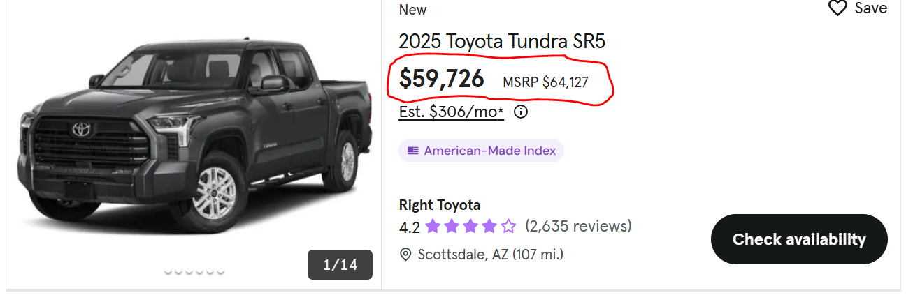Click the middle third rating star
This screenshot has width=913, height=295.
coord(470,226)
